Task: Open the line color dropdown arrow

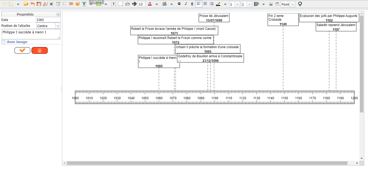Action: point(225,4)
